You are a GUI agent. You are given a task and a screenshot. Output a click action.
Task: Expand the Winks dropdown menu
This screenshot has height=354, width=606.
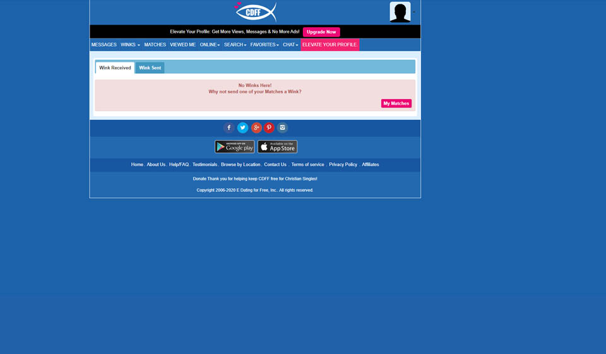pyautogui.click(x=130, y=45)
